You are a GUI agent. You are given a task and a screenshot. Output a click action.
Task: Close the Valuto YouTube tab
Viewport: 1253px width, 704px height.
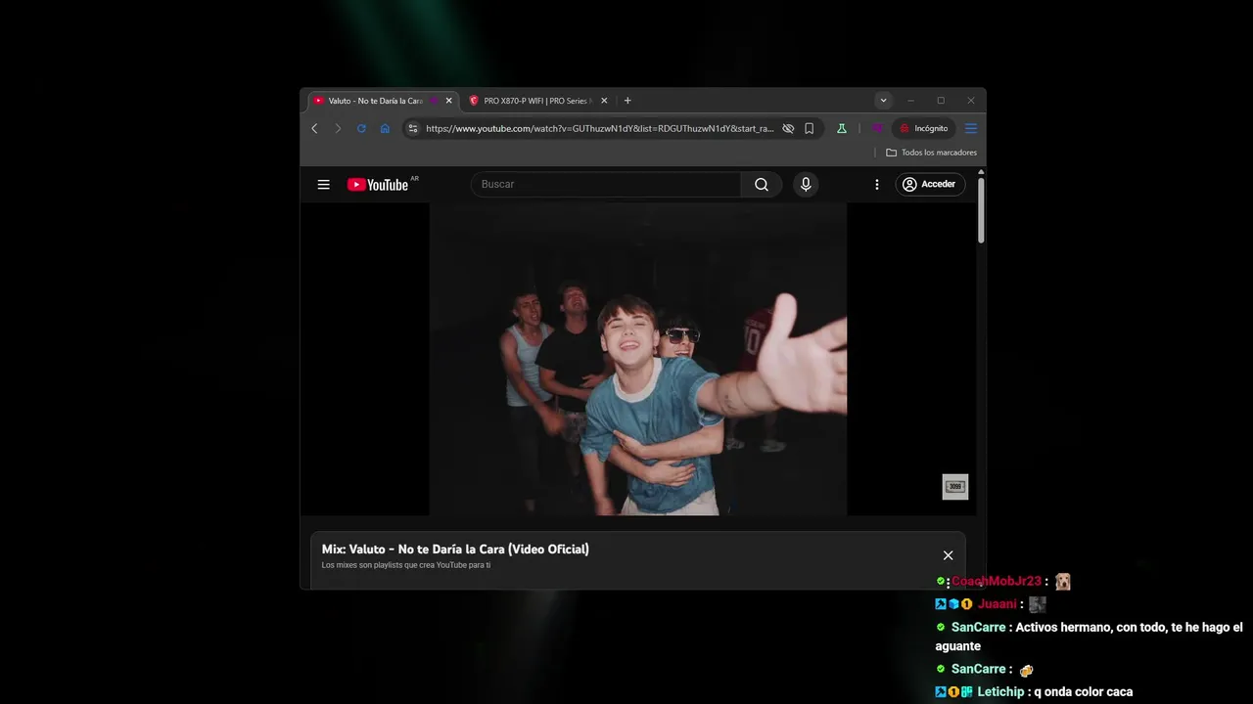click(x=449, y=101)
